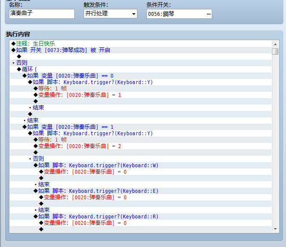Click the 名称 field containing 演奏曲子

tap(42, 14)
